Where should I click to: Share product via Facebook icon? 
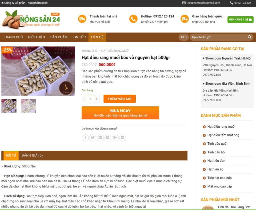(85, 138)
